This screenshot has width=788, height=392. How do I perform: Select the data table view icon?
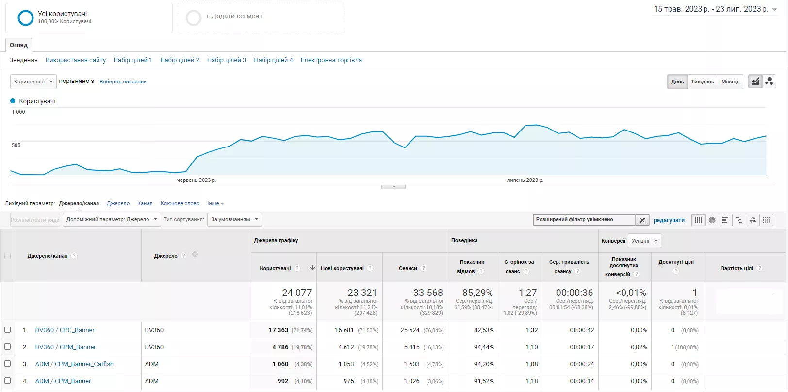coord(698,220)
